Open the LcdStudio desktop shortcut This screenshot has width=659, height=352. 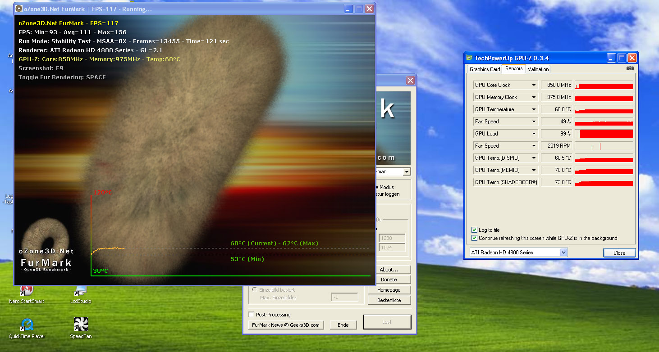[x=81, y=293]
